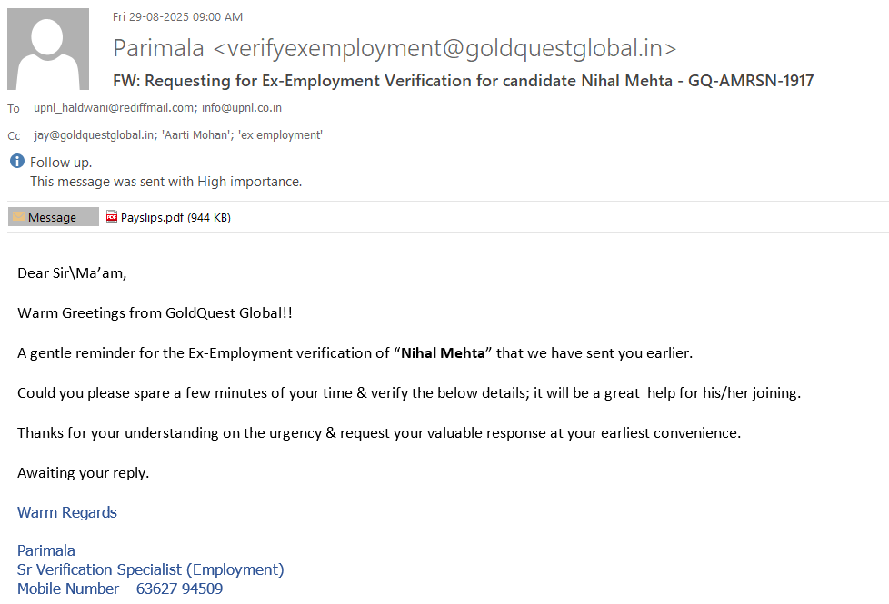Click the High importance notice text
Screen dimensions: 889x604
coord(165,182)
